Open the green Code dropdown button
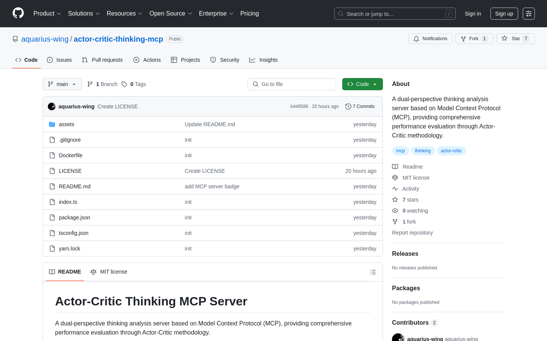Image resolution: width=547 pixels, height=341 pixels. (362, 84)
